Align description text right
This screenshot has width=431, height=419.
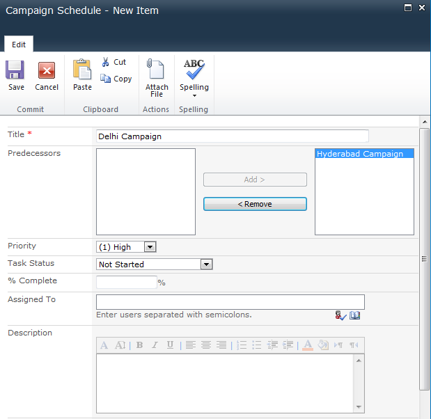(221, 345)
